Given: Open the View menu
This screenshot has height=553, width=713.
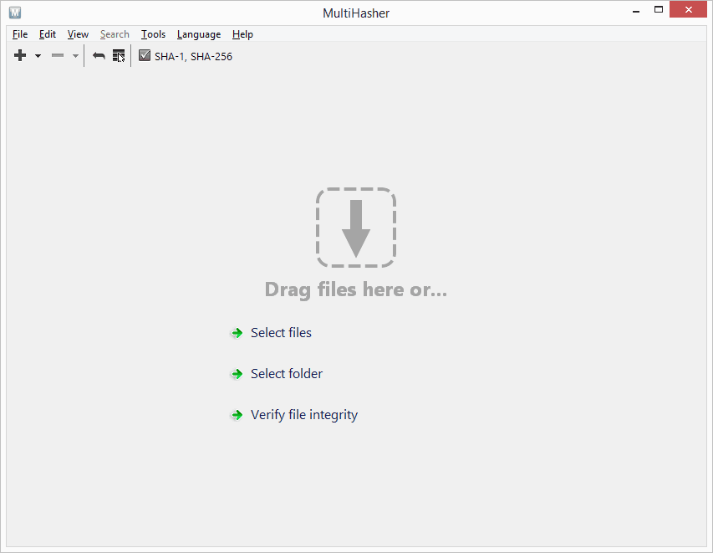Looking at the screenshot, I should pos(78,34).
